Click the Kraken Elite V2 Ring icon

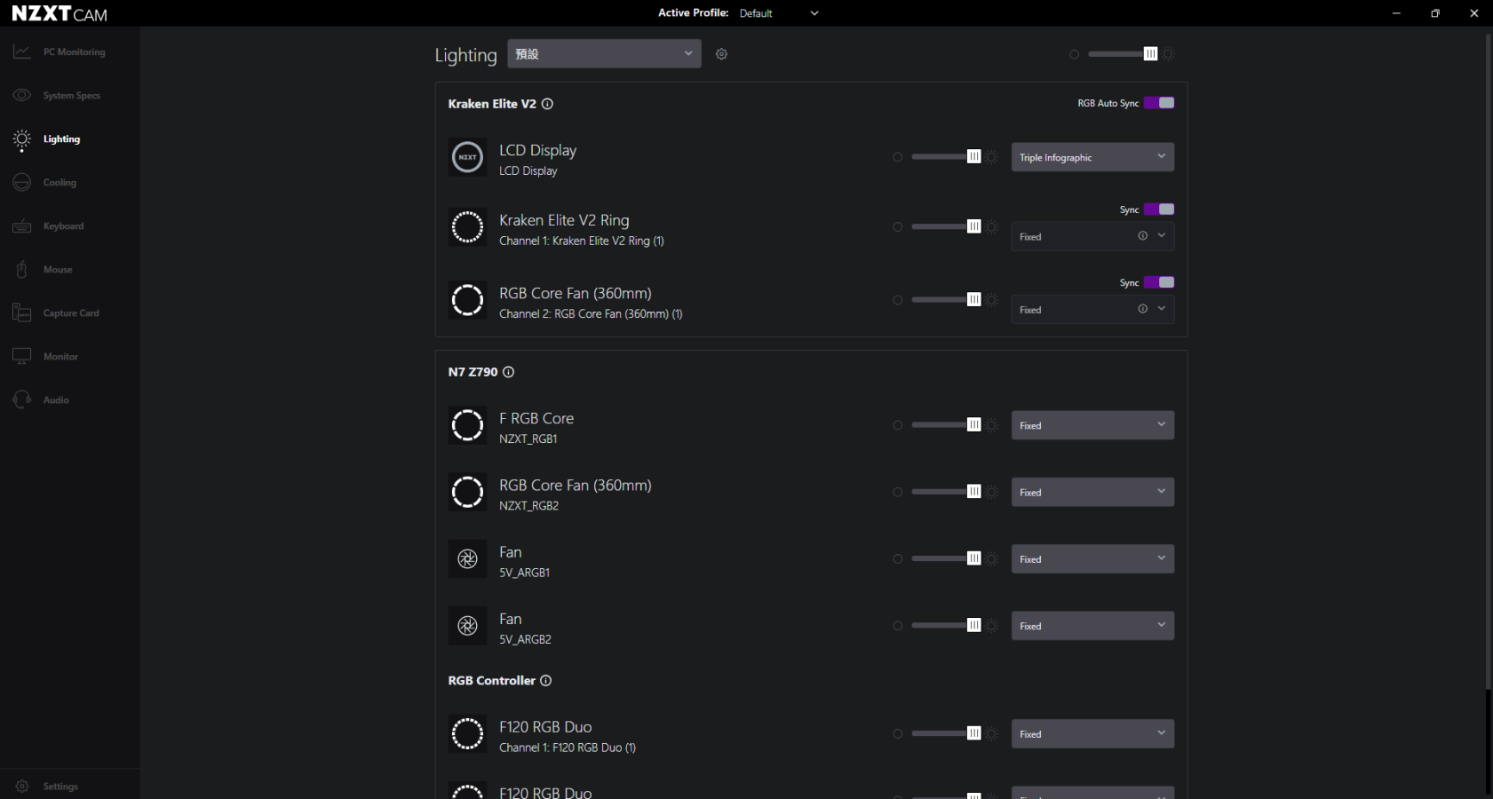[467, 227]
